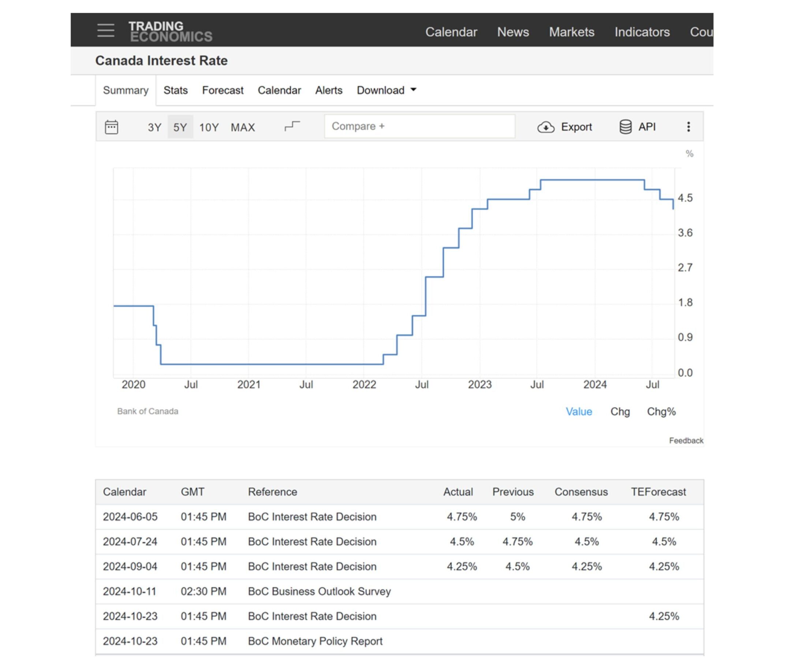Image resolution: width=790 pixels, height=669 pixels.
Task: Click the step line chart type icon
Action: click(x=292, y=126)
